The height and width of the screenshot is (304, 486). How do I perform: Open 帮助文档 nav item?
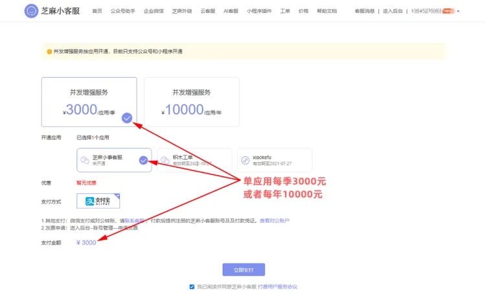(327, 11)
